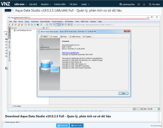Open the GAME navigation item

point(84,5)
